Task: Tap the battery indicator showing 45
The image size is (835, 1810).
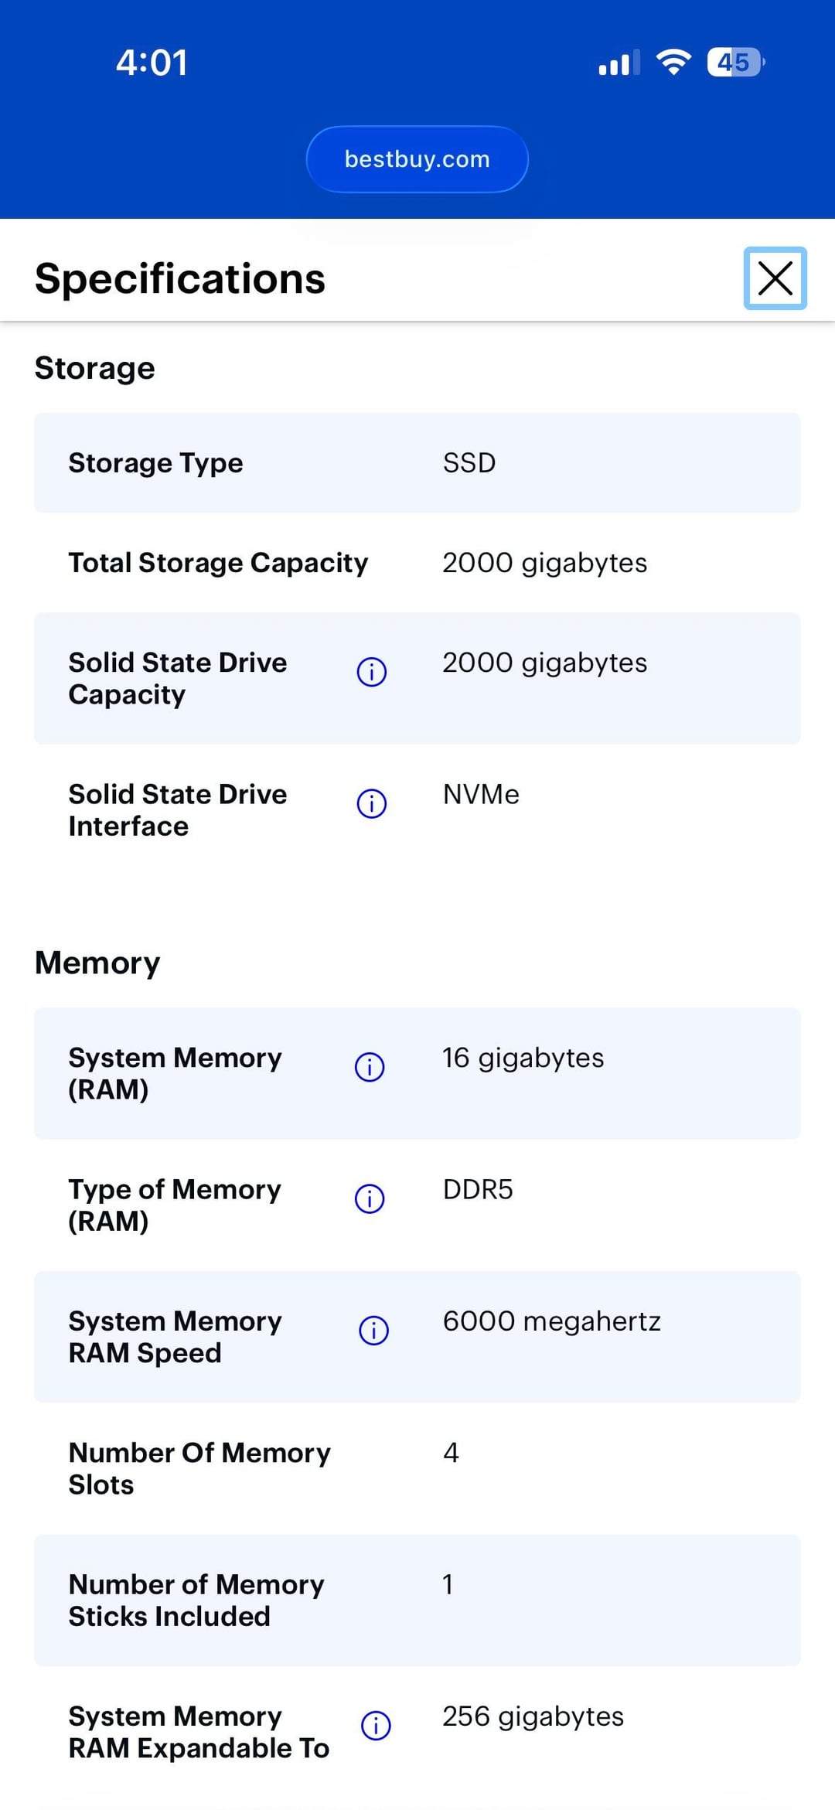Action: point(734,63)
